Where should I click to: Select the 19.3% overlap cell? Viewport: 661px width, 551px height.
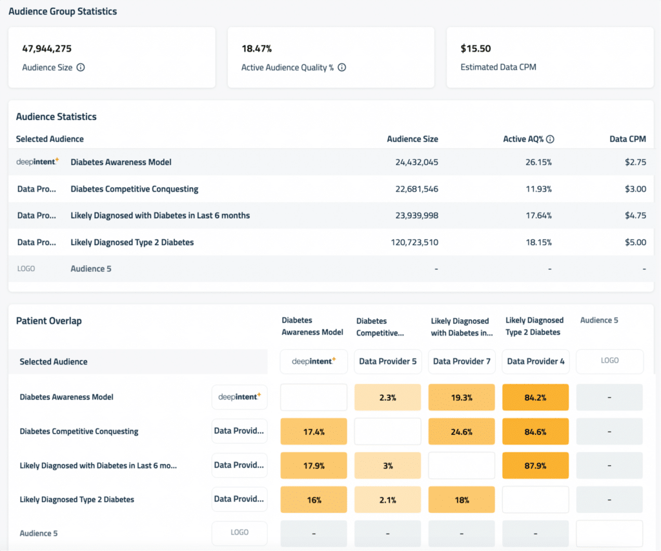coord(462,397)
